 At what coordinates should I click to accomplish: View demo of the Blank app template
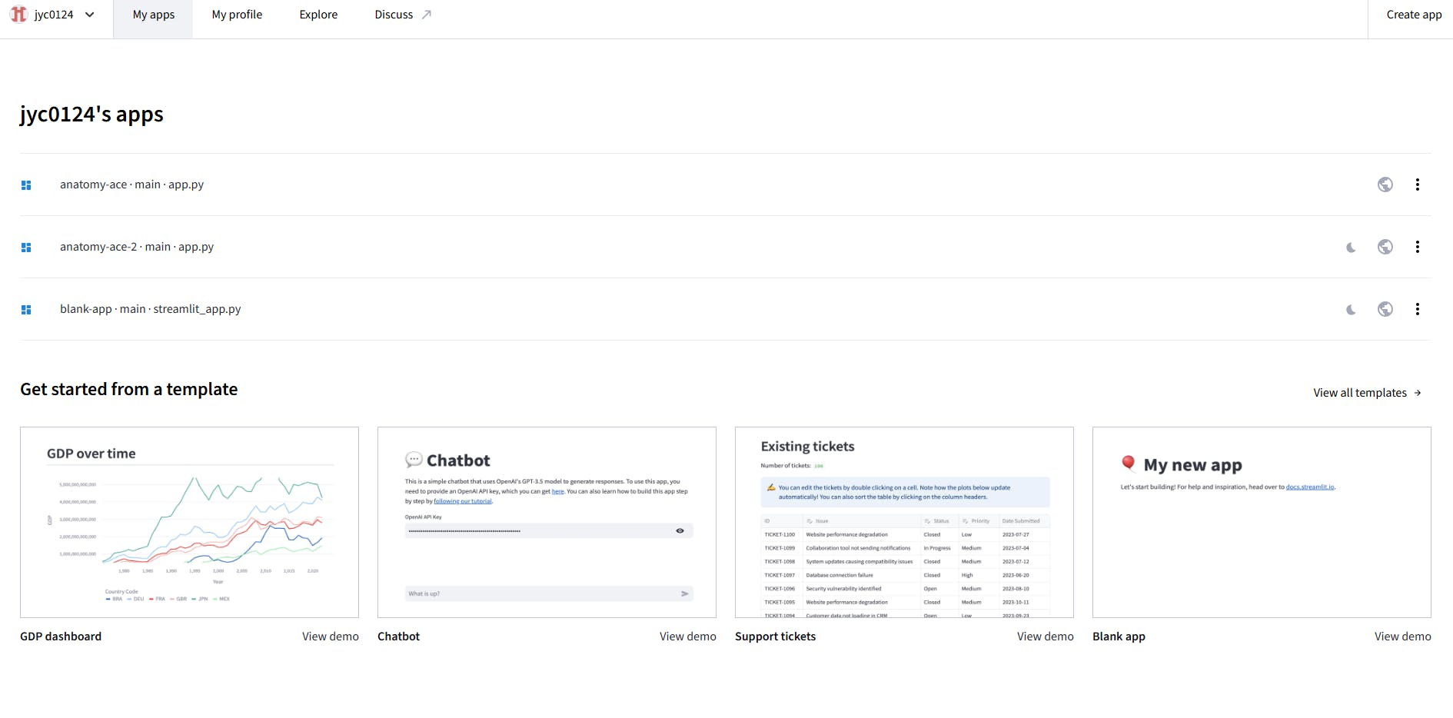coord(1403,637)
